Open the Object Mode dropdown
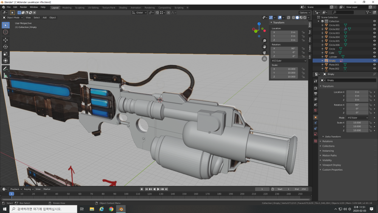This screenshot has height=213, width=378. coord(13,17)
